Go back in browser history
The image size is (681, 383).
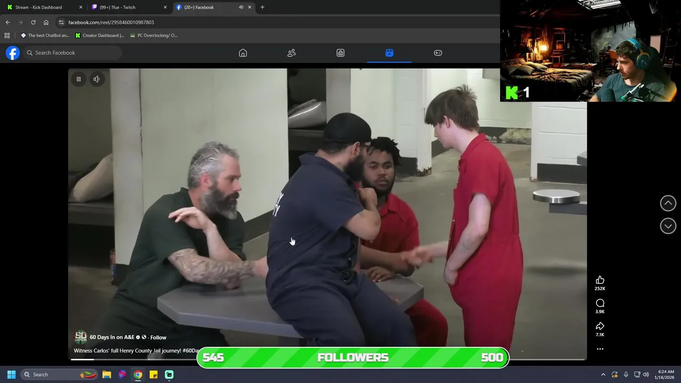click(x=7, y=22)
